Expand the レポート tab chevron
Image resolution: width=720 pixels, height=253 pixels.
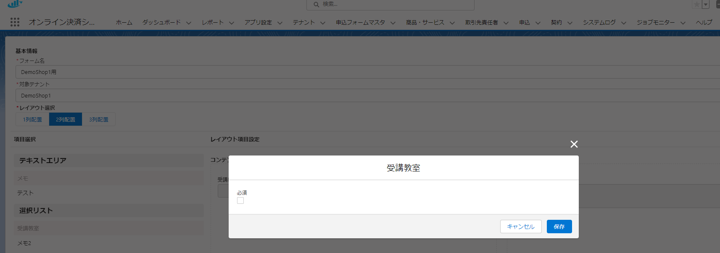point(232,23)
